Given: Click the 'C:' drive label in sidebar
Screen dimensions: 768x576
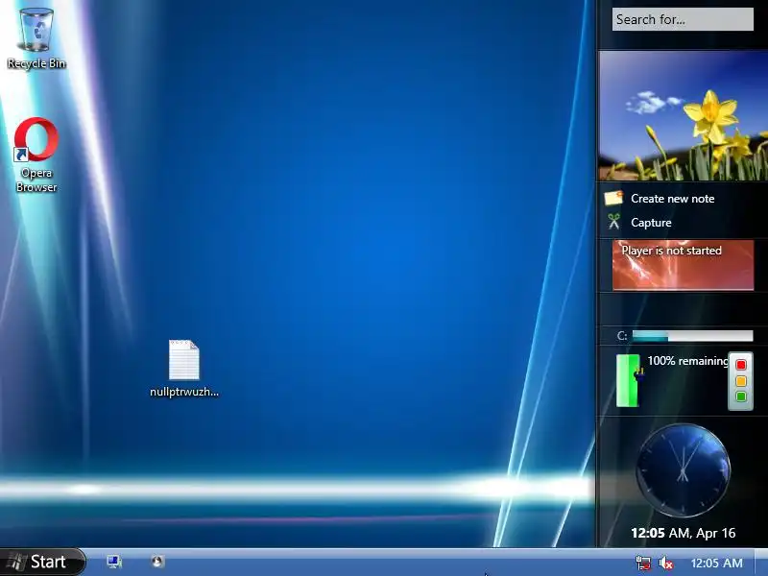Looking at the screenshot, I should coord(622,336).
